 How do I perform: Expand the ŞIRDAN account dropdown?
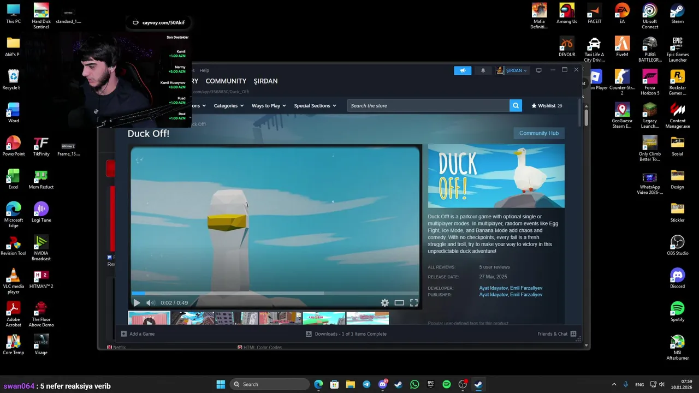coord(512,70)
